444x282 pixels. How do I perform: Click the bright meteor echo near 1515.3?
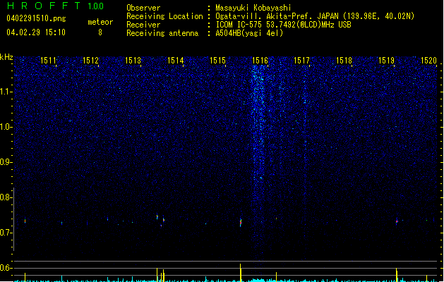[241, 222]
